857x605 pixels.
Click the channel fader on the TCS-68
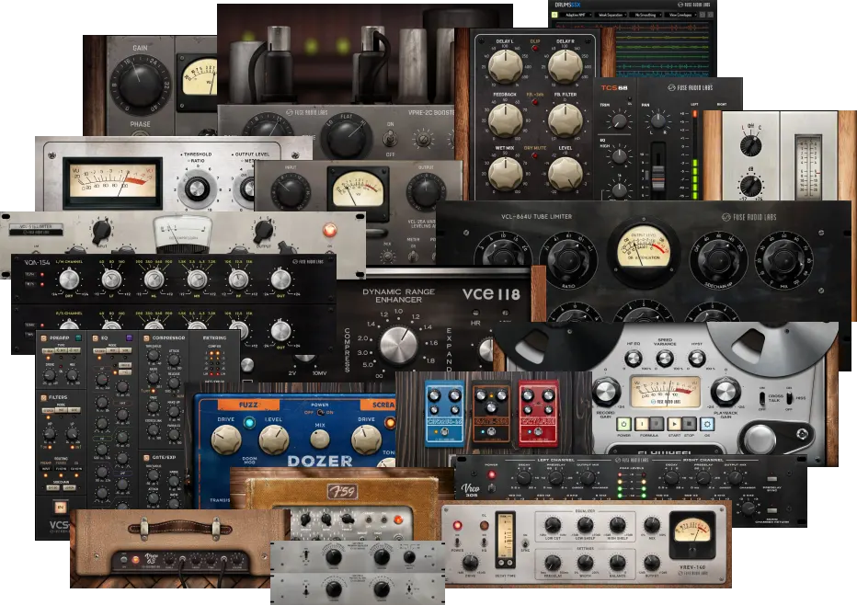click(x=658, y=177)
